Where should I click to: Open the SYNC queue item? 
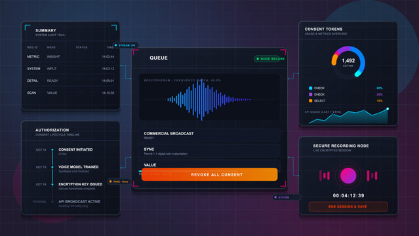click(x=210, y=151)
